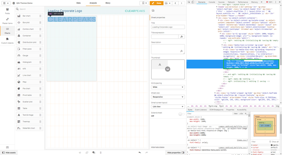Choose the Map chart item
Image resolution: width=282 pixels, height=155 pixels.
tap(29, 82)
